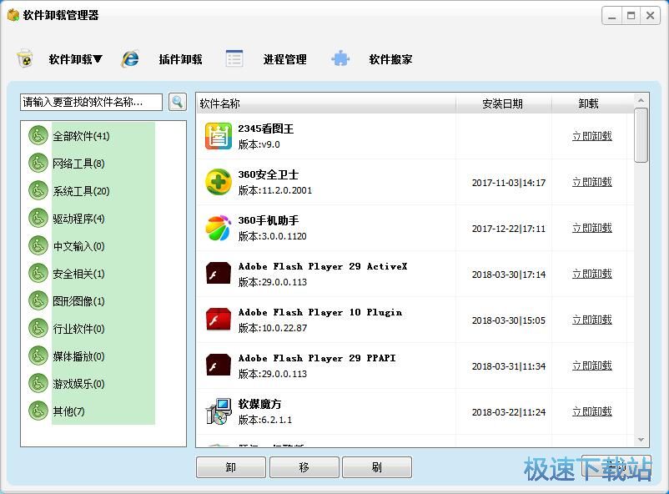Sort list by 软件名称 column header

point(326,103)
